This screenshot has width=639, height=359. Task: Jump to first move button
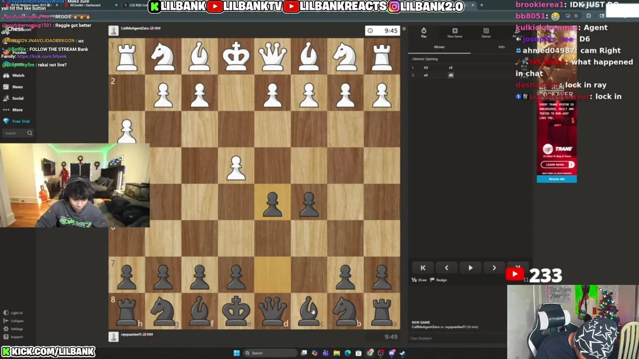[x=423, y=268]
